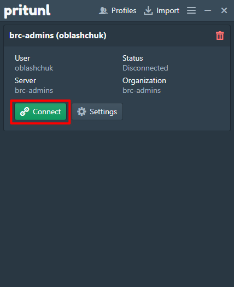This screenshot has width=234, height=287.
Task: Click the Import download arrow icon
Action: (148, 10)
